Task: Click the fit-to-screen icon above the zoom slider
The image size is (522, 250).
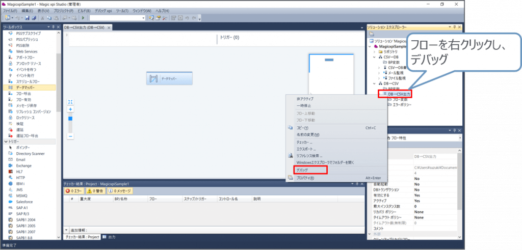Action: click(x=70, y=101)
